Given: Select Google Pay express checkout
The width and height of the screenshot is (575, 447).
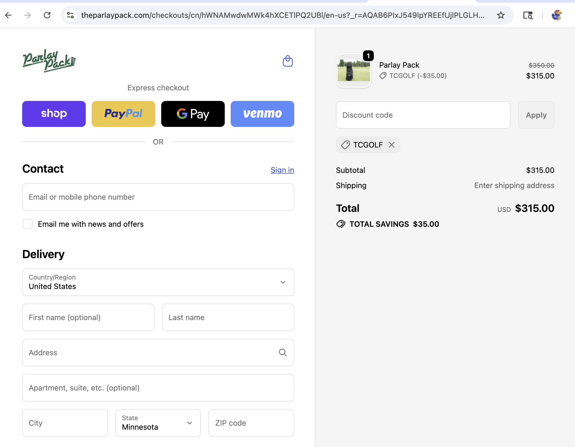Looking at the screenshot, I should (193, 114).
